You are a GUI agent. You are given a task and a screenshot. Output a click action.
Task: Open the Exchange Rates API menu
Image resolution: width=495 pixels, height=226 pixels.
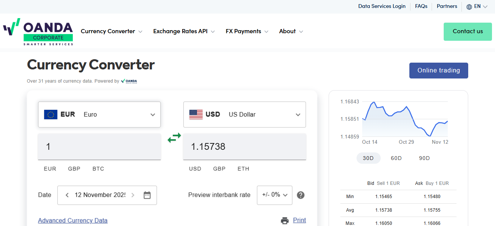click(184, 31)
